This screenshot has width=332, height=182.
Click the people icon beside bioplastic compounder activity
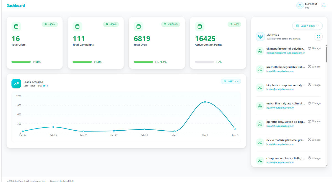click(x=260, y=88)
